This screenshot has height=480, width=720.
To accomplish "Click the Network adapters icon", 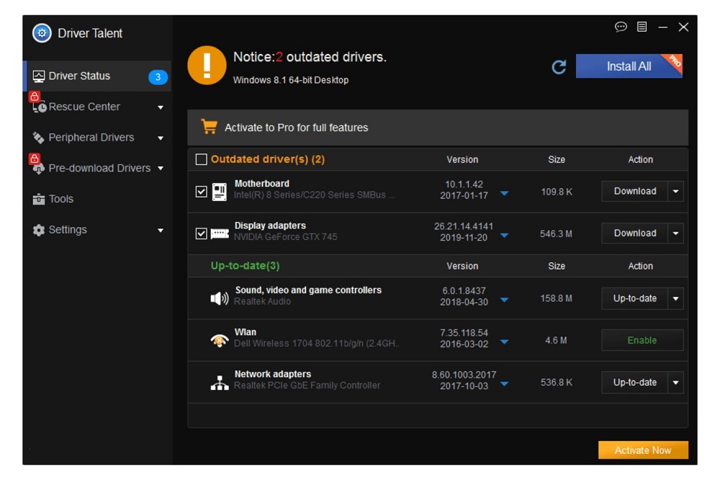I will 220,382.
